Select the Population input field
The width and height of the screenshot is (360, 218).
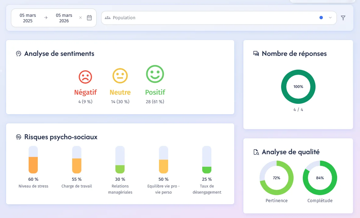click(x=219, y=18)
